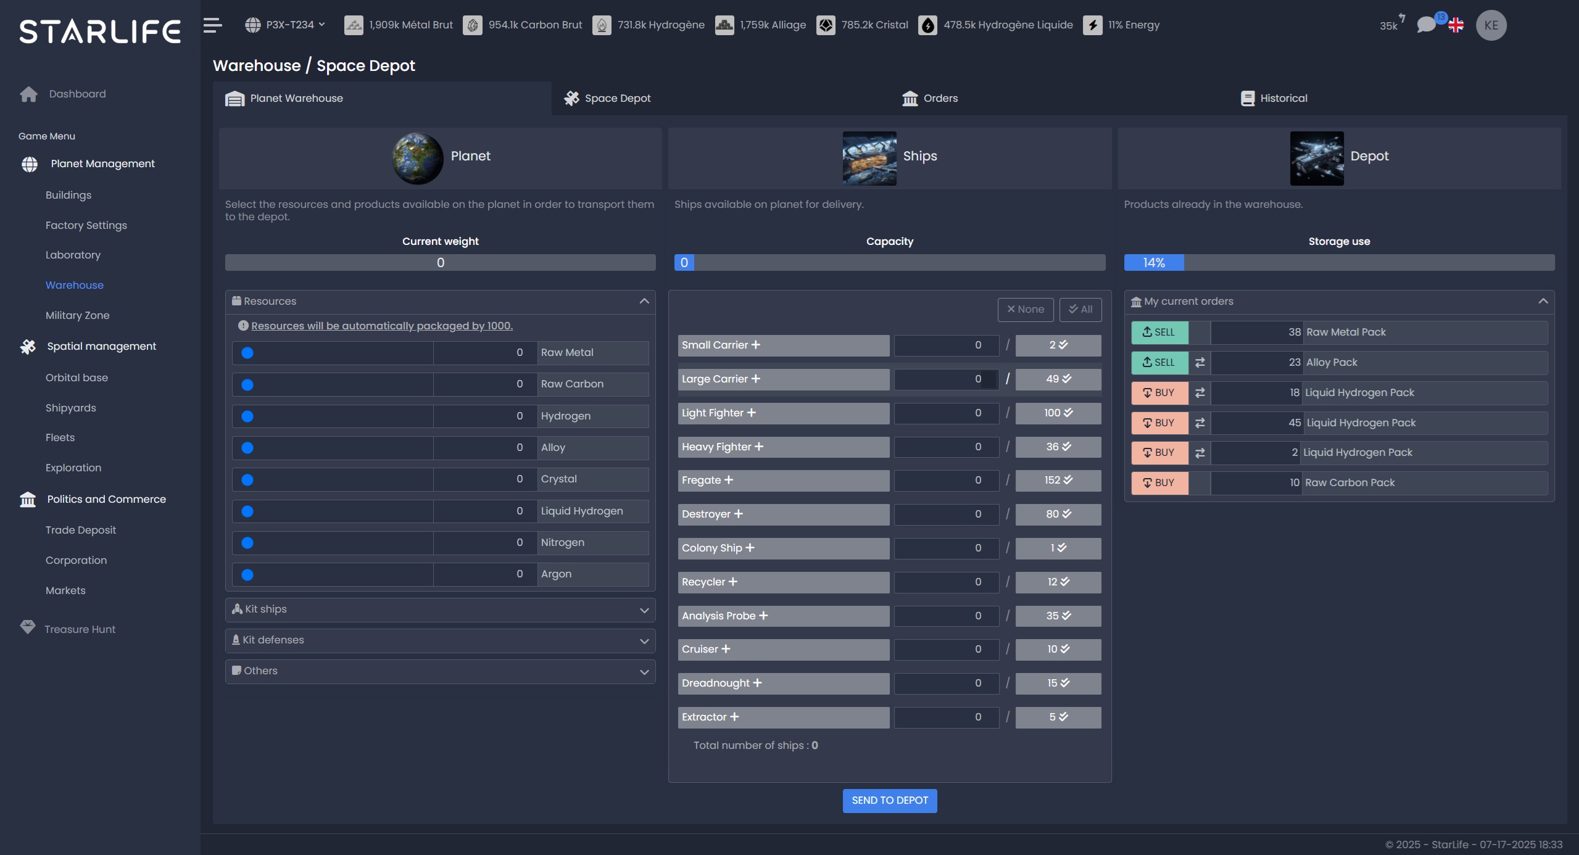Click the Cruiser quantity input field

point(947,650)
